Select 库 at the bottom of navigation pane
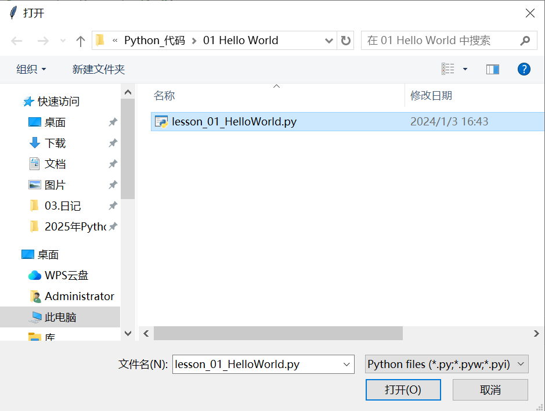Image resolution: width=545 pixels, height=411 pixels. [50, 337]
